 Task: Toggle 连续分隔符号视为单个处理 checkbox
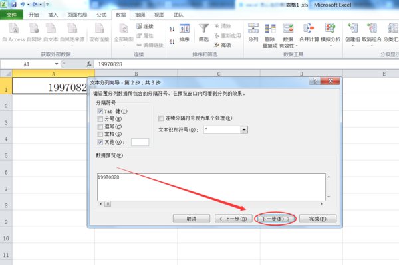(161, 118)
